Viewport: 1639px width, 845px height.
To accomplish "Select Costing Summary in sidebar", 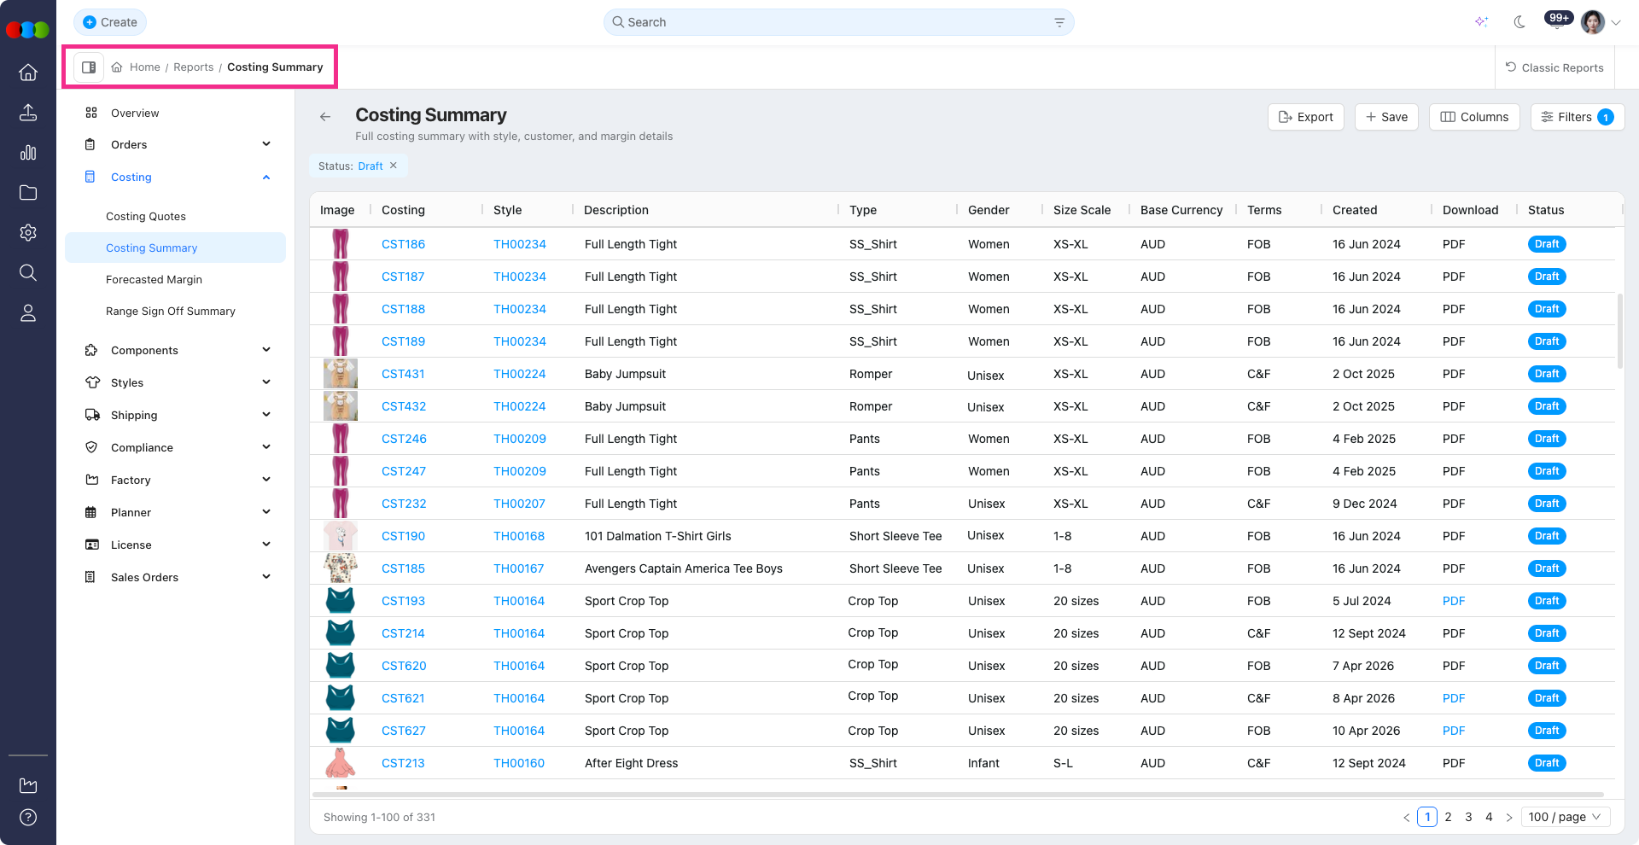I will [175, 248].
